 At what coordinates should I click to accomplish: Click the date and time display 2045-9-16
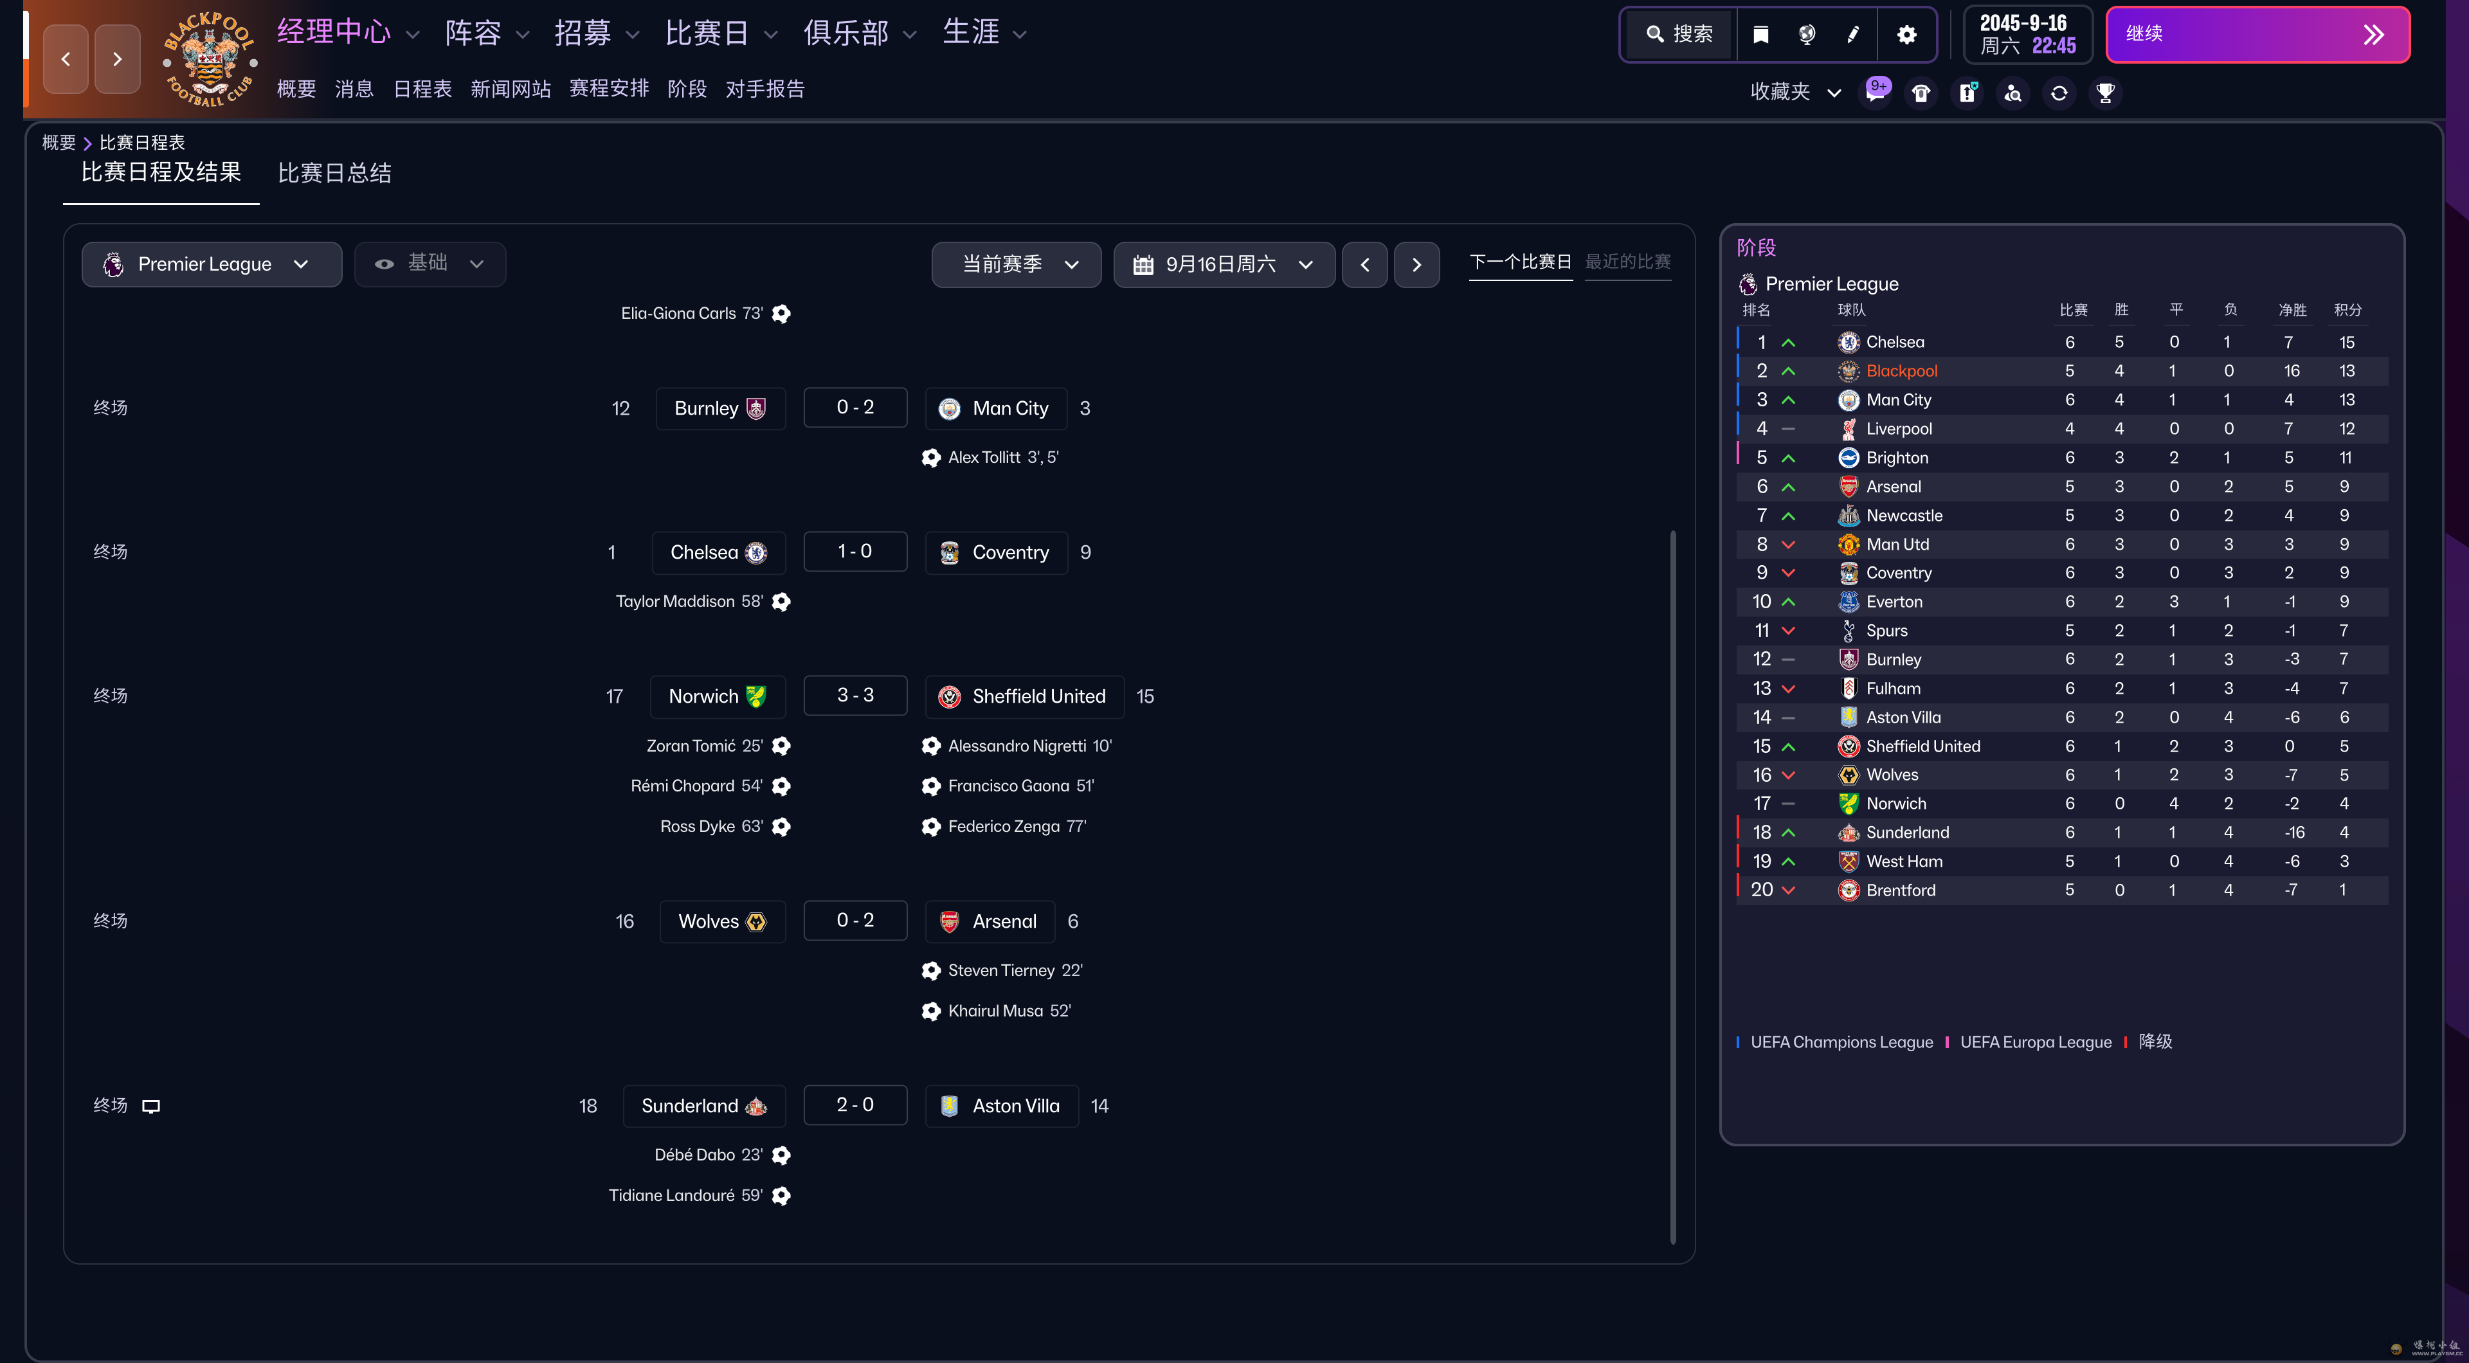coord(2027,35)
